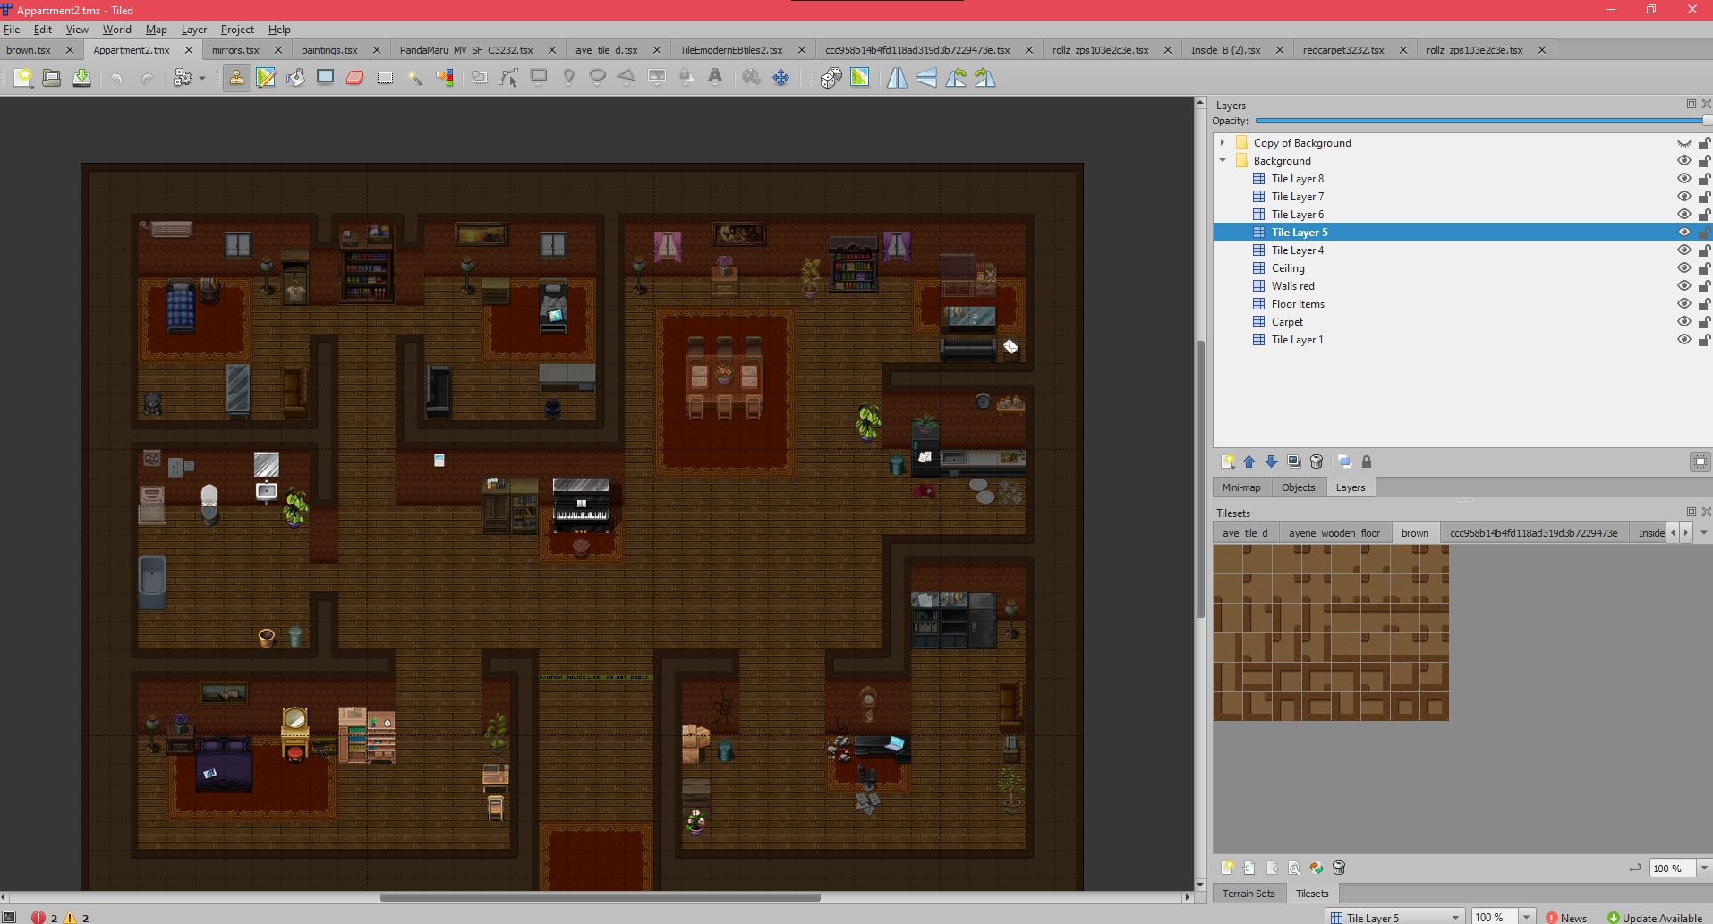Screen dimensions: 1713x924
Task: Collapse the Background layer group
Action: click(x=1223, y=160)
